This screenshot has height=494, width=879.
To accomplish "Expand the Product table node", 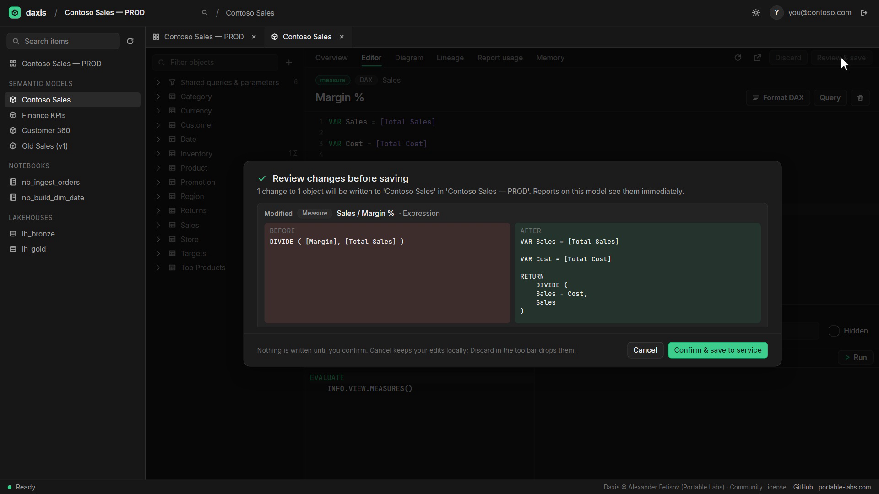I will (158, 168).
